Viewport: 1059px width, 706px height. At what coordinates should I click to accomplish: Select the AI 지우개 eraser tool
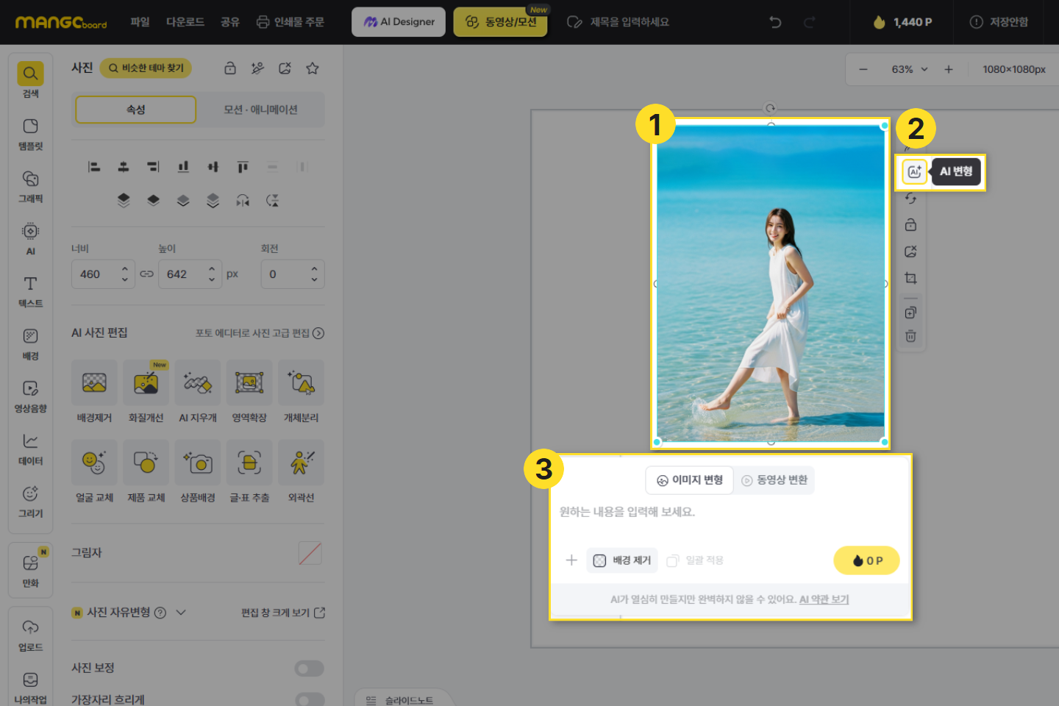(198, 391)
